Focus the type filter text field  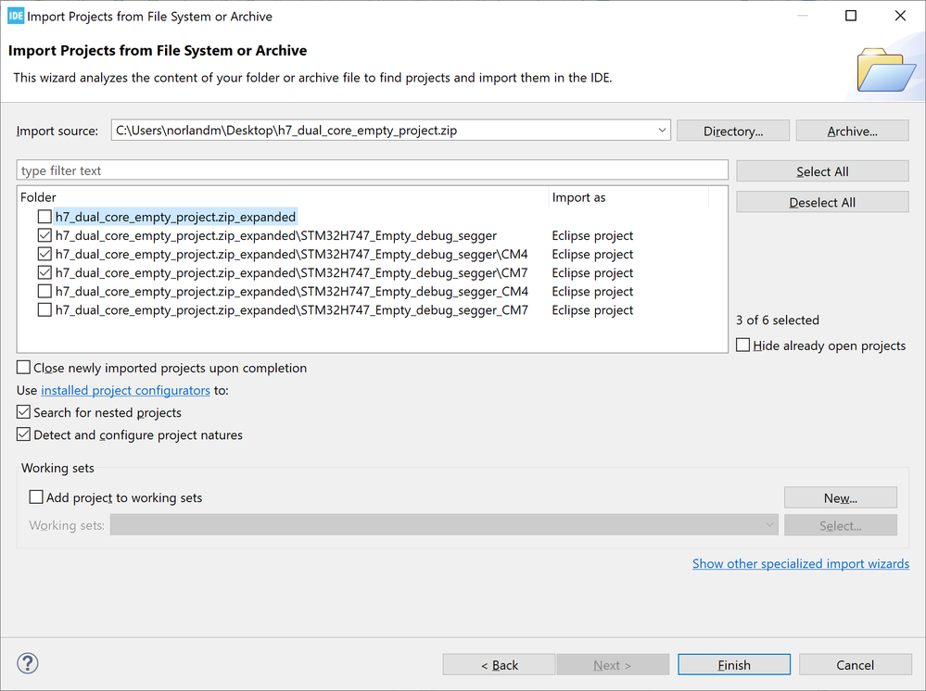(x=372, y=170)
